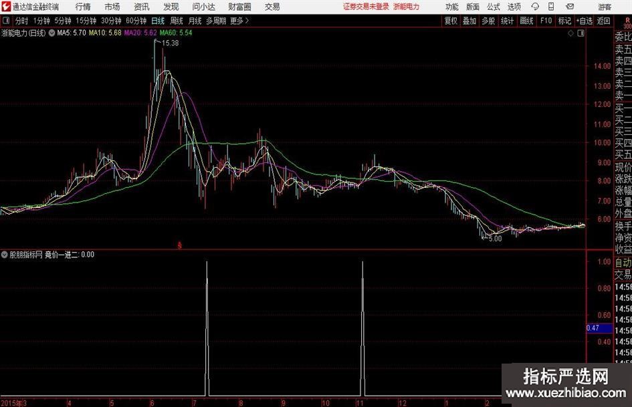Image resolution: width=632 pixels, height=407 pixels.
Task: Open the 选项 menu
Action: [514, 7]
